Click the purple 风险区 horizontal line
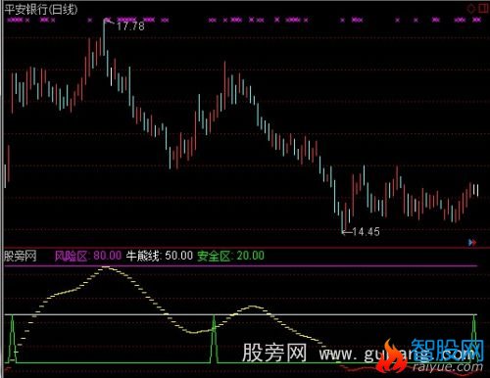Viewport: 490px width, 378px height. (240, 265)
